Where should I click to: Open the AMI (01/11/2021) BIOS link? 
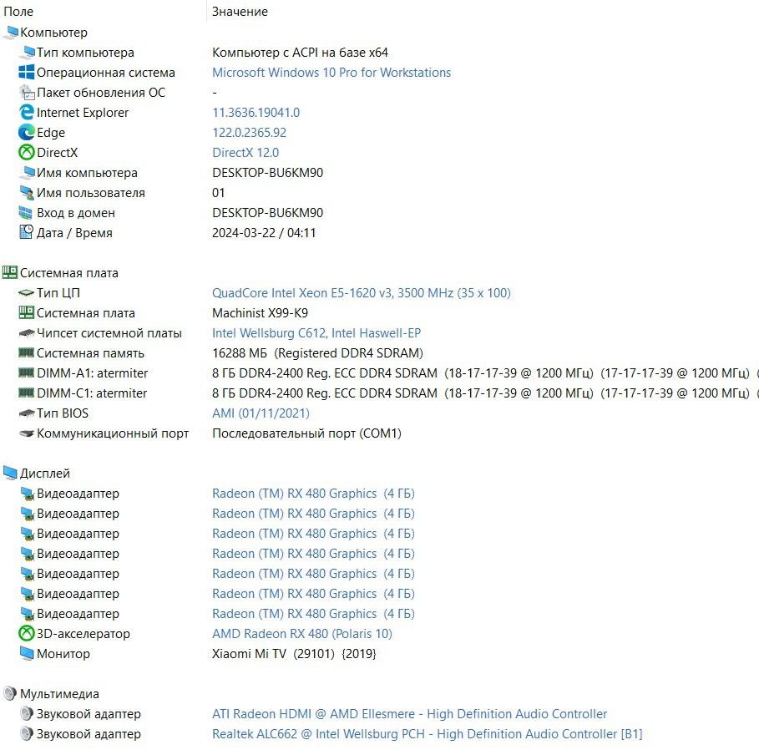[261, 413]
